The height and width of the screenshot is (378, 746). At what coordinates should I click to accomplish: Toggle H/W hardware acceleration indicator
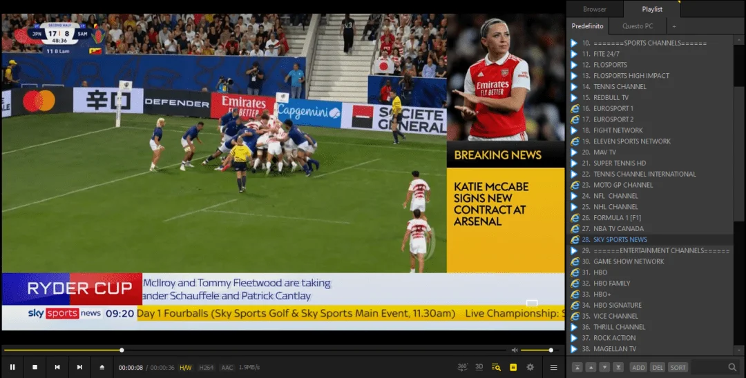click(x=186, y=368)
